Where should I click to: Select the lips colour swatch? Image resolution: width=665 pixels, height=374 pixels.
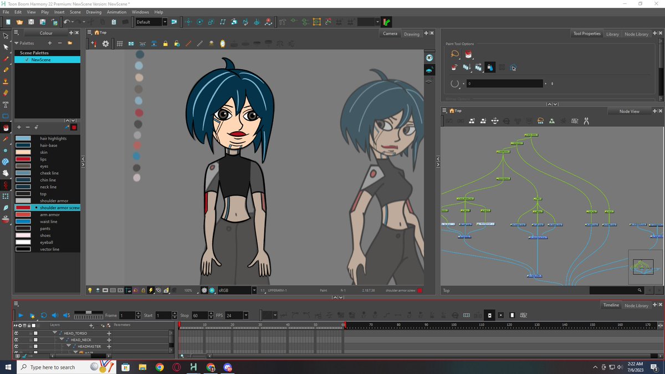[23, 159]
